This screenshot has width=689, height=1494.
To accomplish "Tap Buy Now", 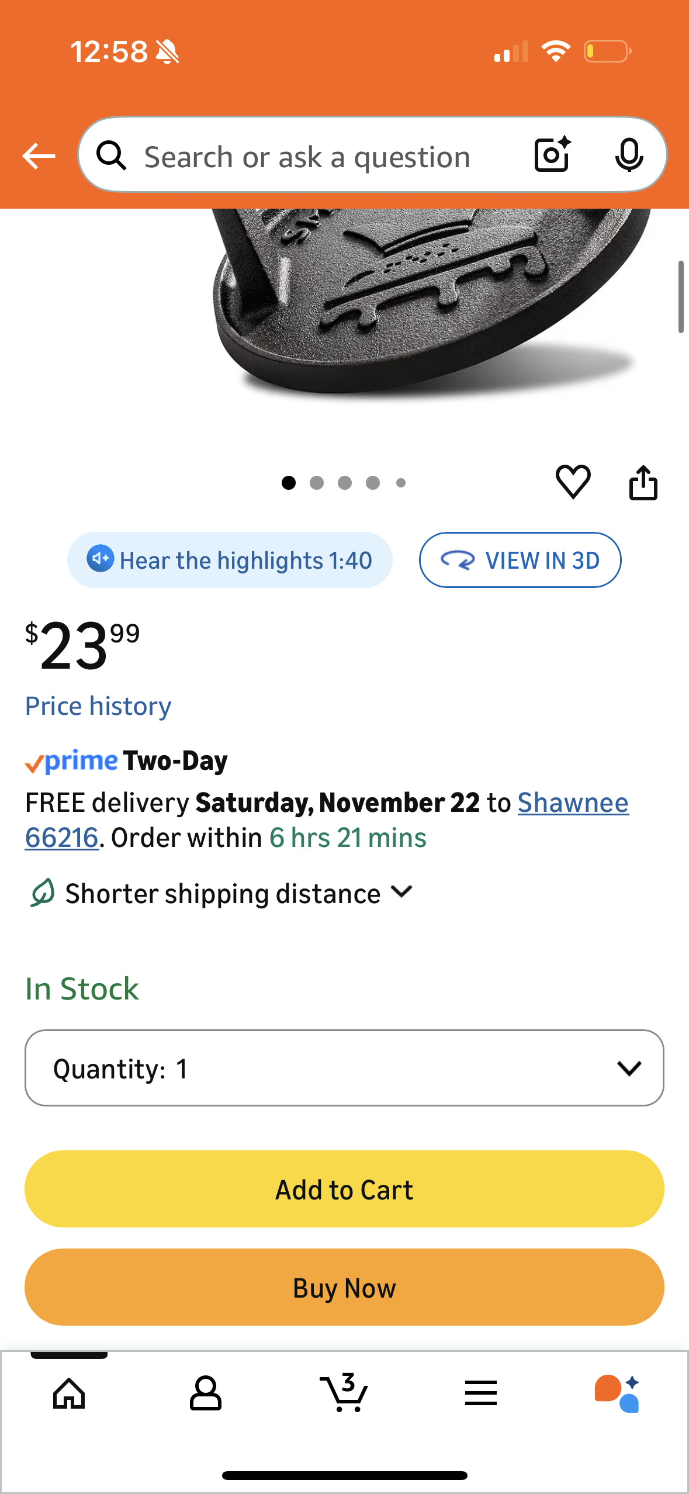I will (344, 1287).
